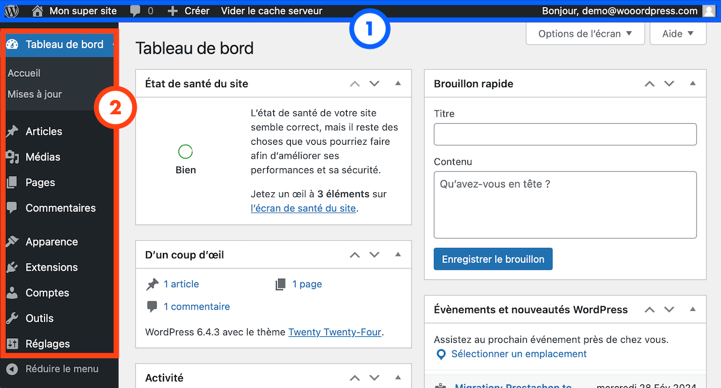Click Sélectionner un emplacement link
Viewport: 721px width, 388px height.
519,354
